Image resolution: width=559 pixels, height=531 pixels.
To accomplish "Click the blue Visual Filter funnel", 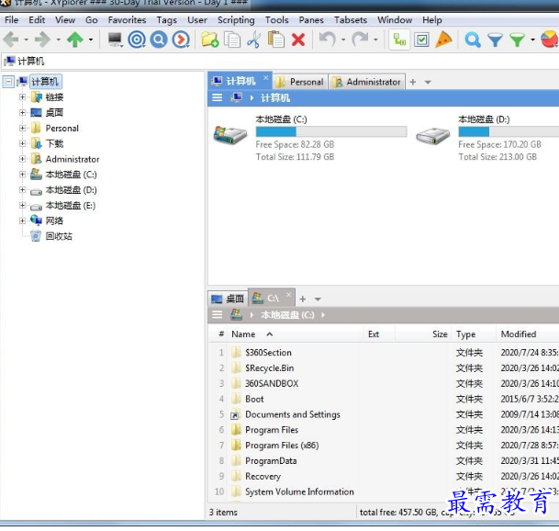I will point(495,40).
